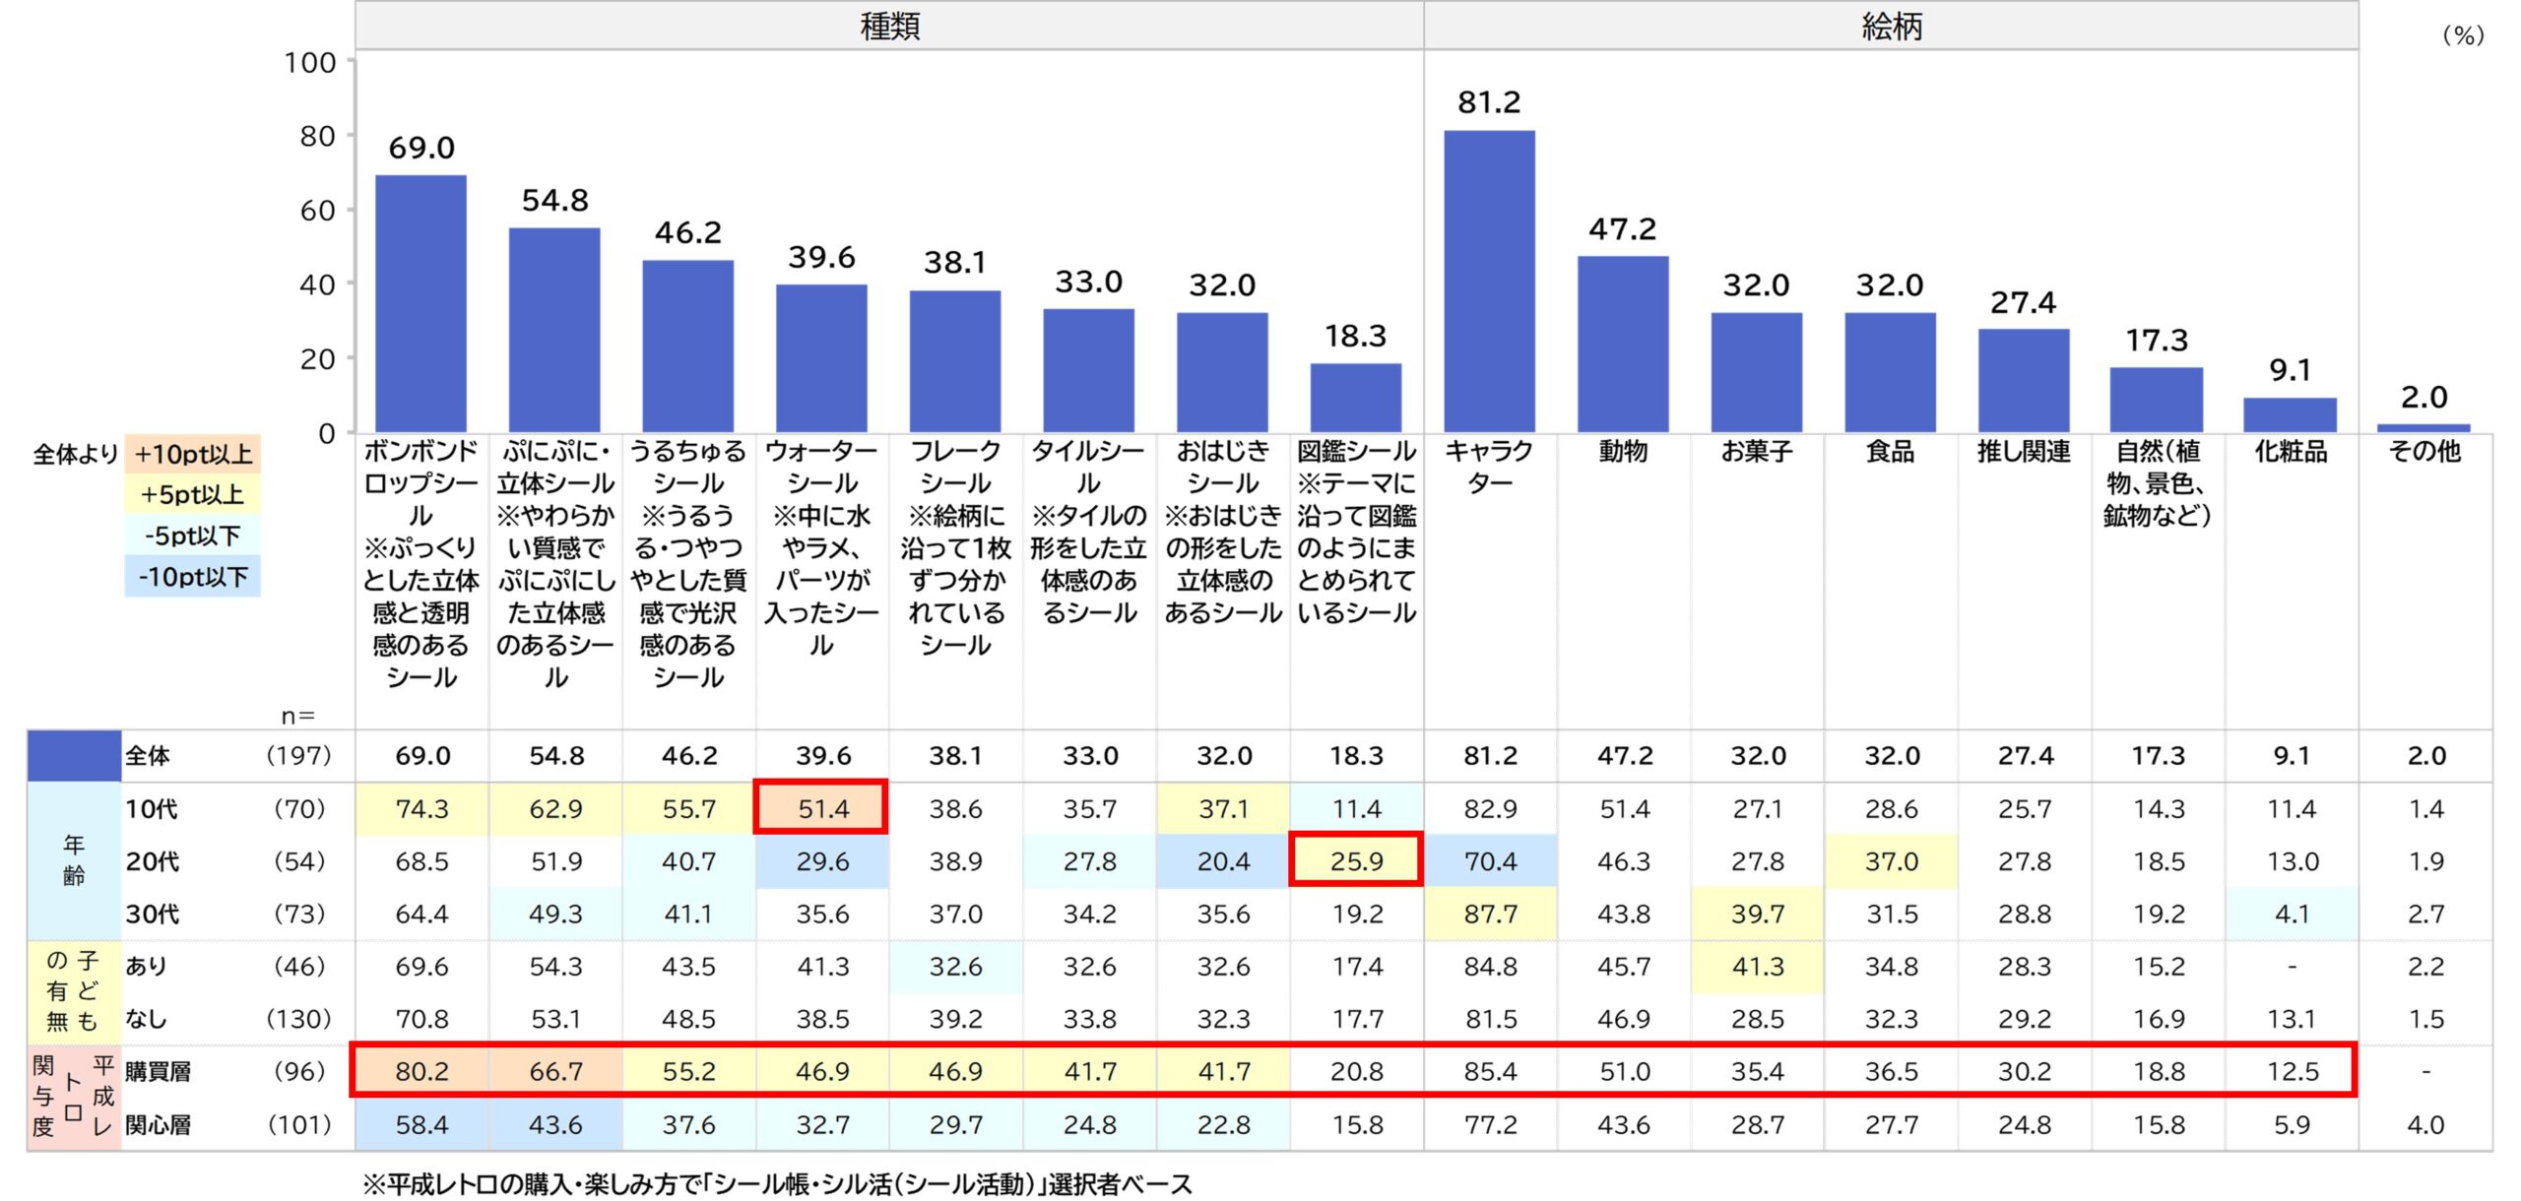The height and width of the screenshot is (1201, 2521).
Task: Click the +5pt以上 yellow legend swatch
Action: 192,495
